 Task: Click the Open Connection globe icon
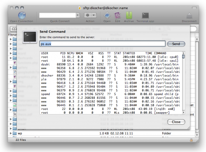point(22,15)
